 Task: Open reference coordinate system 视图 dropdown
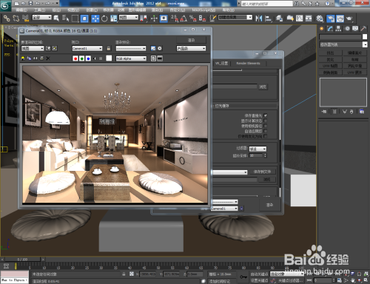pyautogui.click(x=129, y=18)
